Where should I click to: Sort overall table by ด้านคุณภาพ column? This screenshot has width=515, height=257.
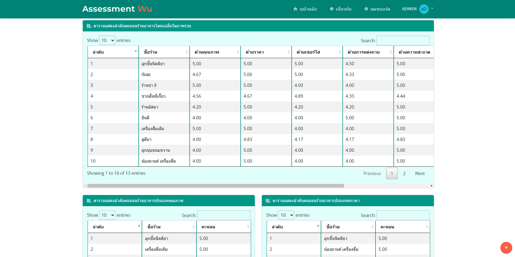click(x=215, y=52)
